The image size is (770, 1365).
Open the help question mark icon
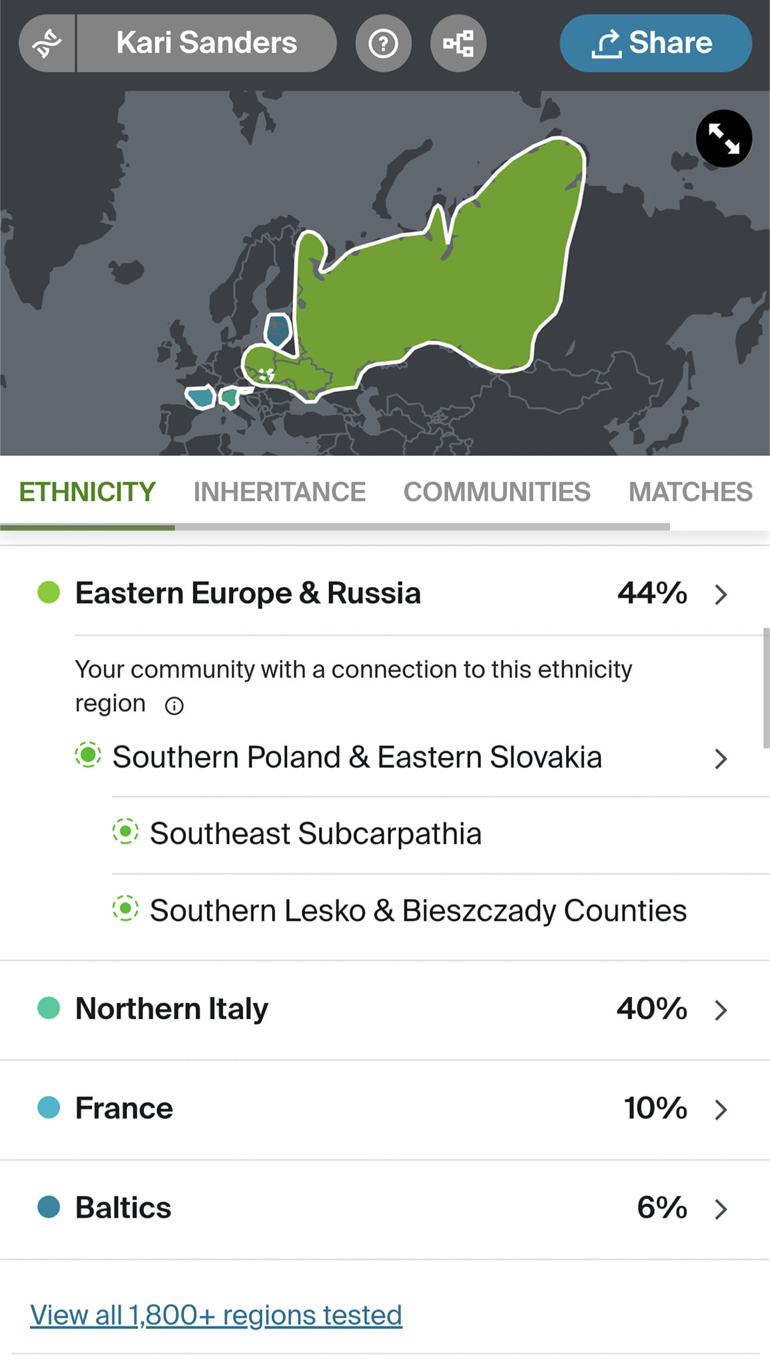383,43
